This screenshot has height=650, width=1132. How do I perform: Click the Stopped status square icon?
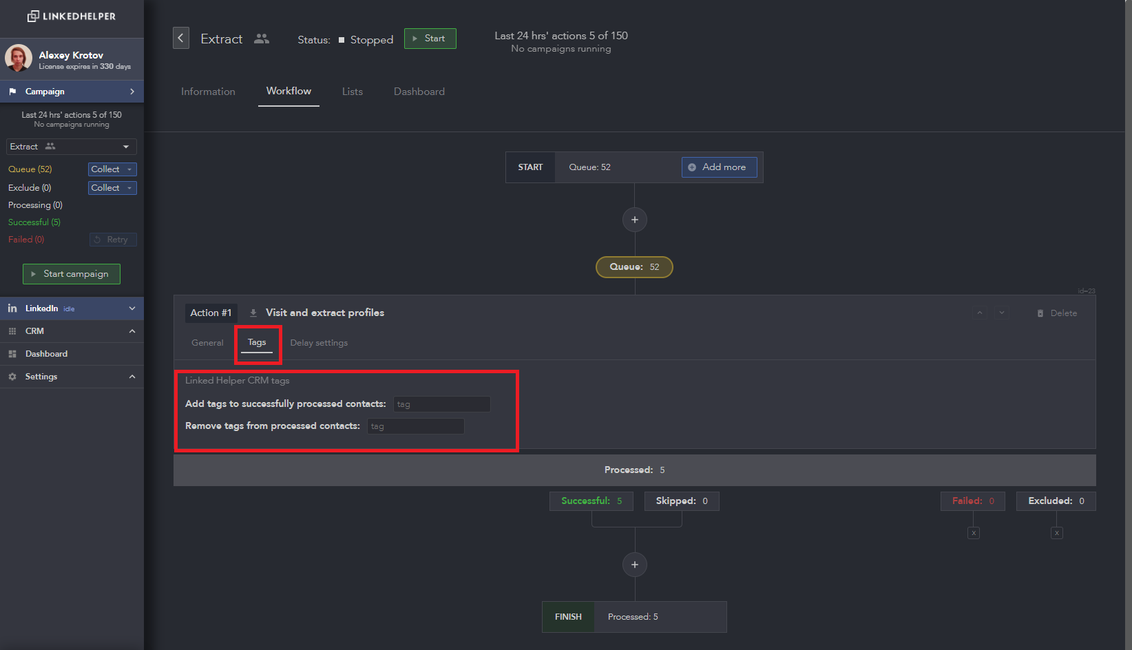pyautogui.click(x=342, y=40)
